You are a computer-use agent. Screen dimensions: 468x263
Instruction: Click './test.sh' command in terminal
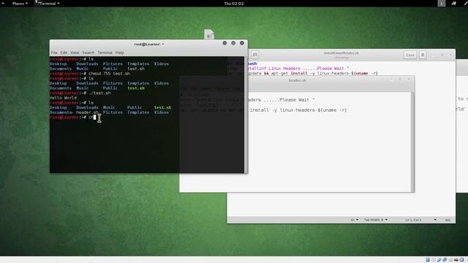(99, 93)
